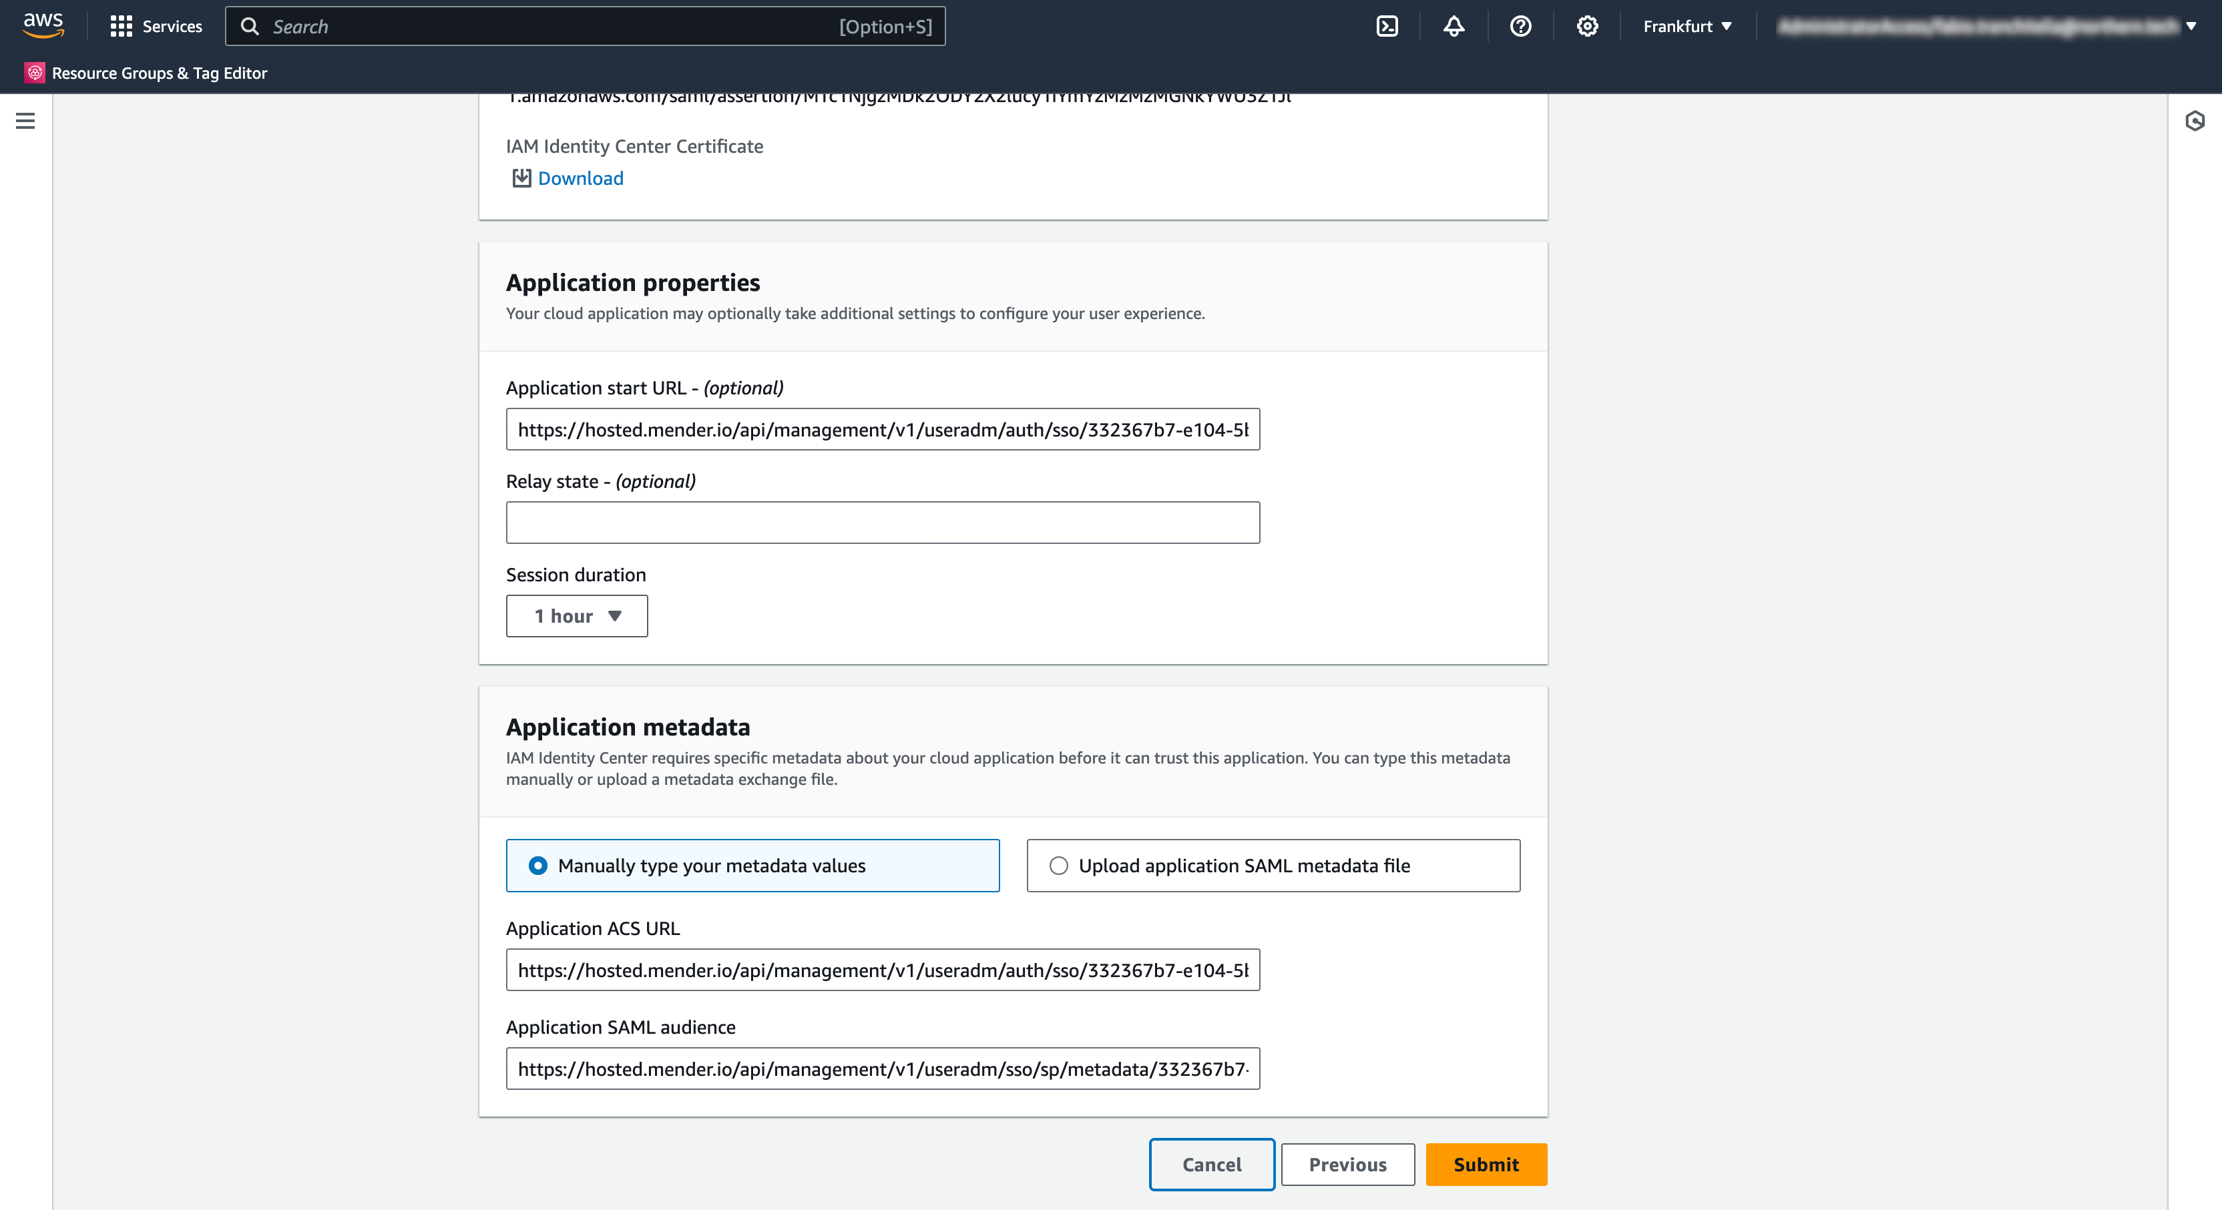
Task: Expand the hamburger side navigation
Action: pyautogui.click(x=25, y=121)
